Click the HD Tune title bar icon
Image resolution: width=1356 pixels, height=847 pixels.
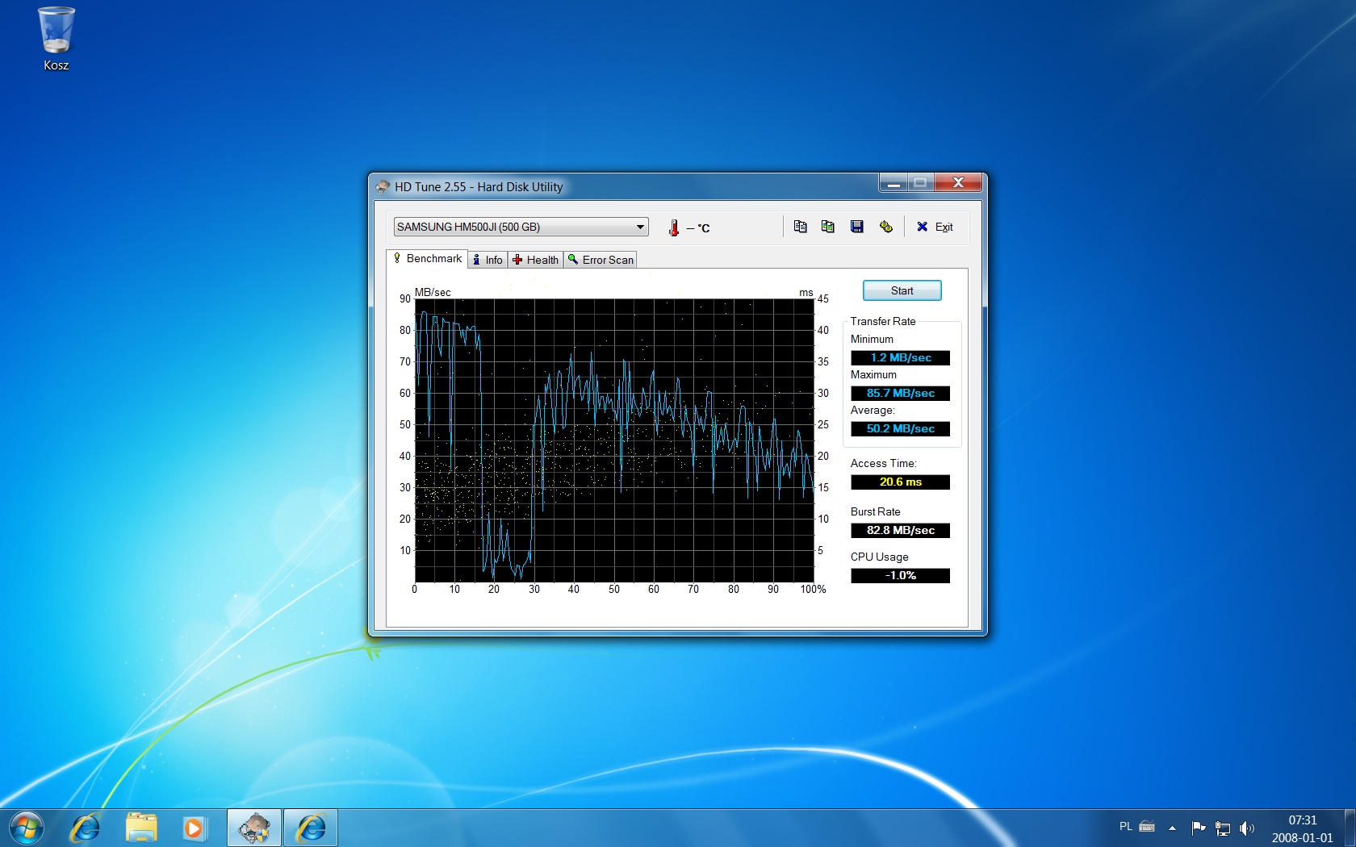(x=383, y=186)
